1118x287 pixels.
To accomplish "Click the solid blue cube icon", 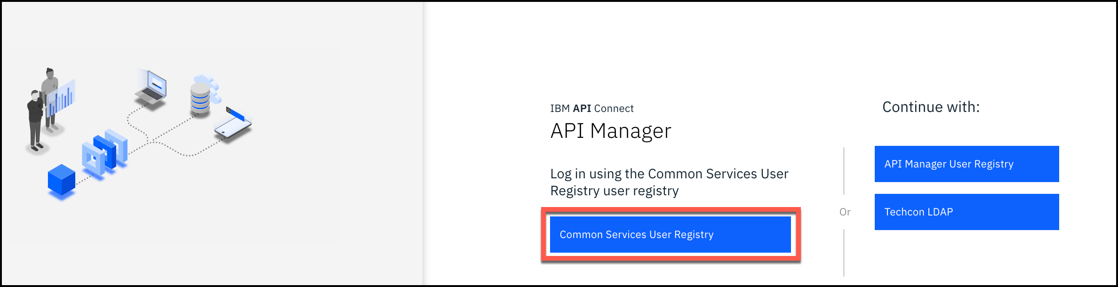I will [62, 181].
